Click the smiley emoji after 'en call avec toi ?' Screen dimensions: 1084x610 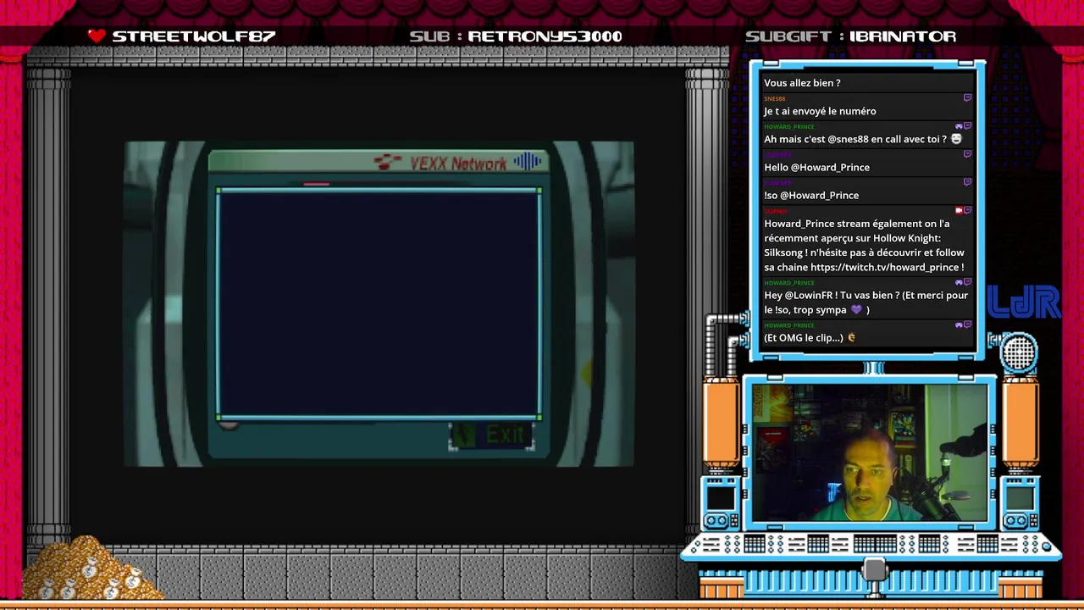point(956,139)
